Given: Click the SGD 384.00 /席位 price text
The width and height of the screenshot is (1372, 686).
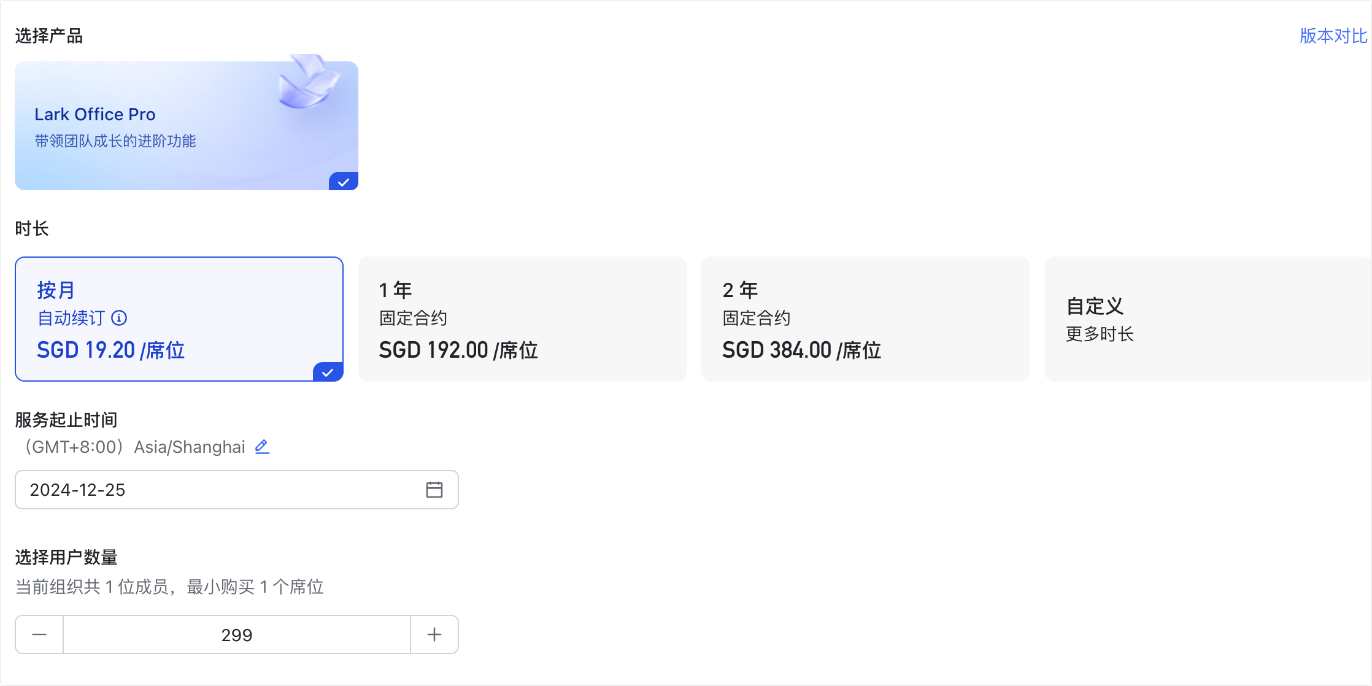Looking at the screenshot, I should pyautogui.click(x=801, y=350).
